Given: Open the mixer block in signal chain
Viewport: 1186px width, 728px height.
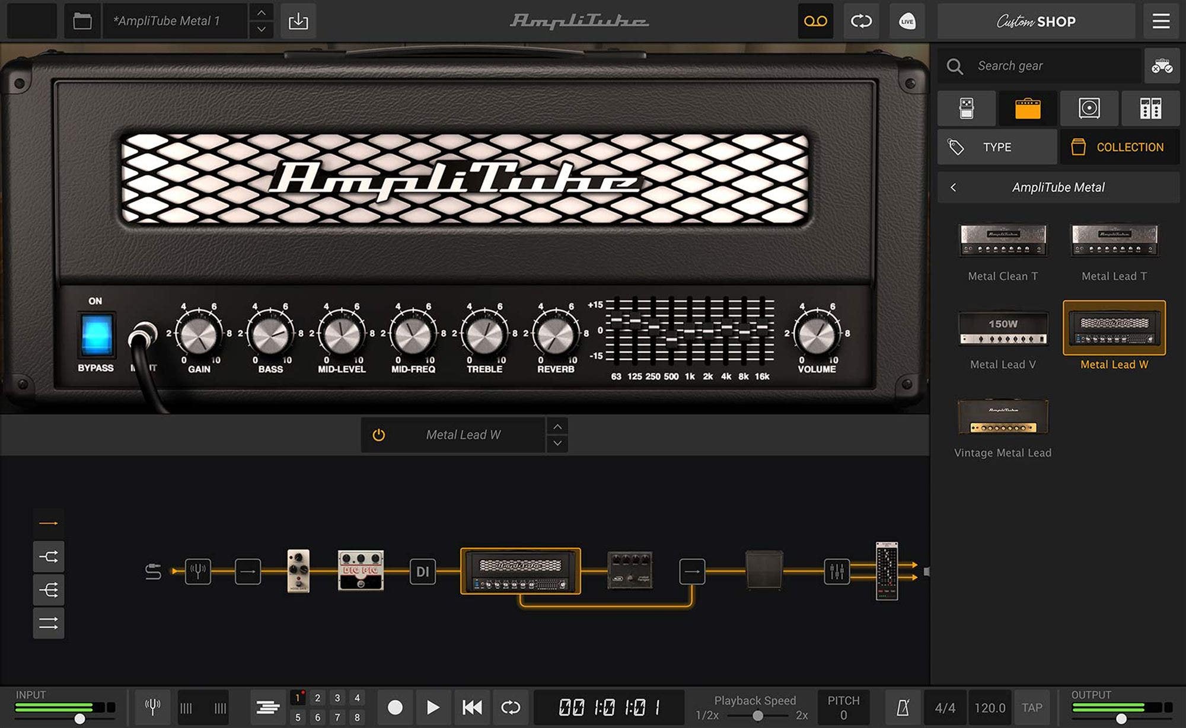Looking at the screenshot, I should [x=836, y=571].
